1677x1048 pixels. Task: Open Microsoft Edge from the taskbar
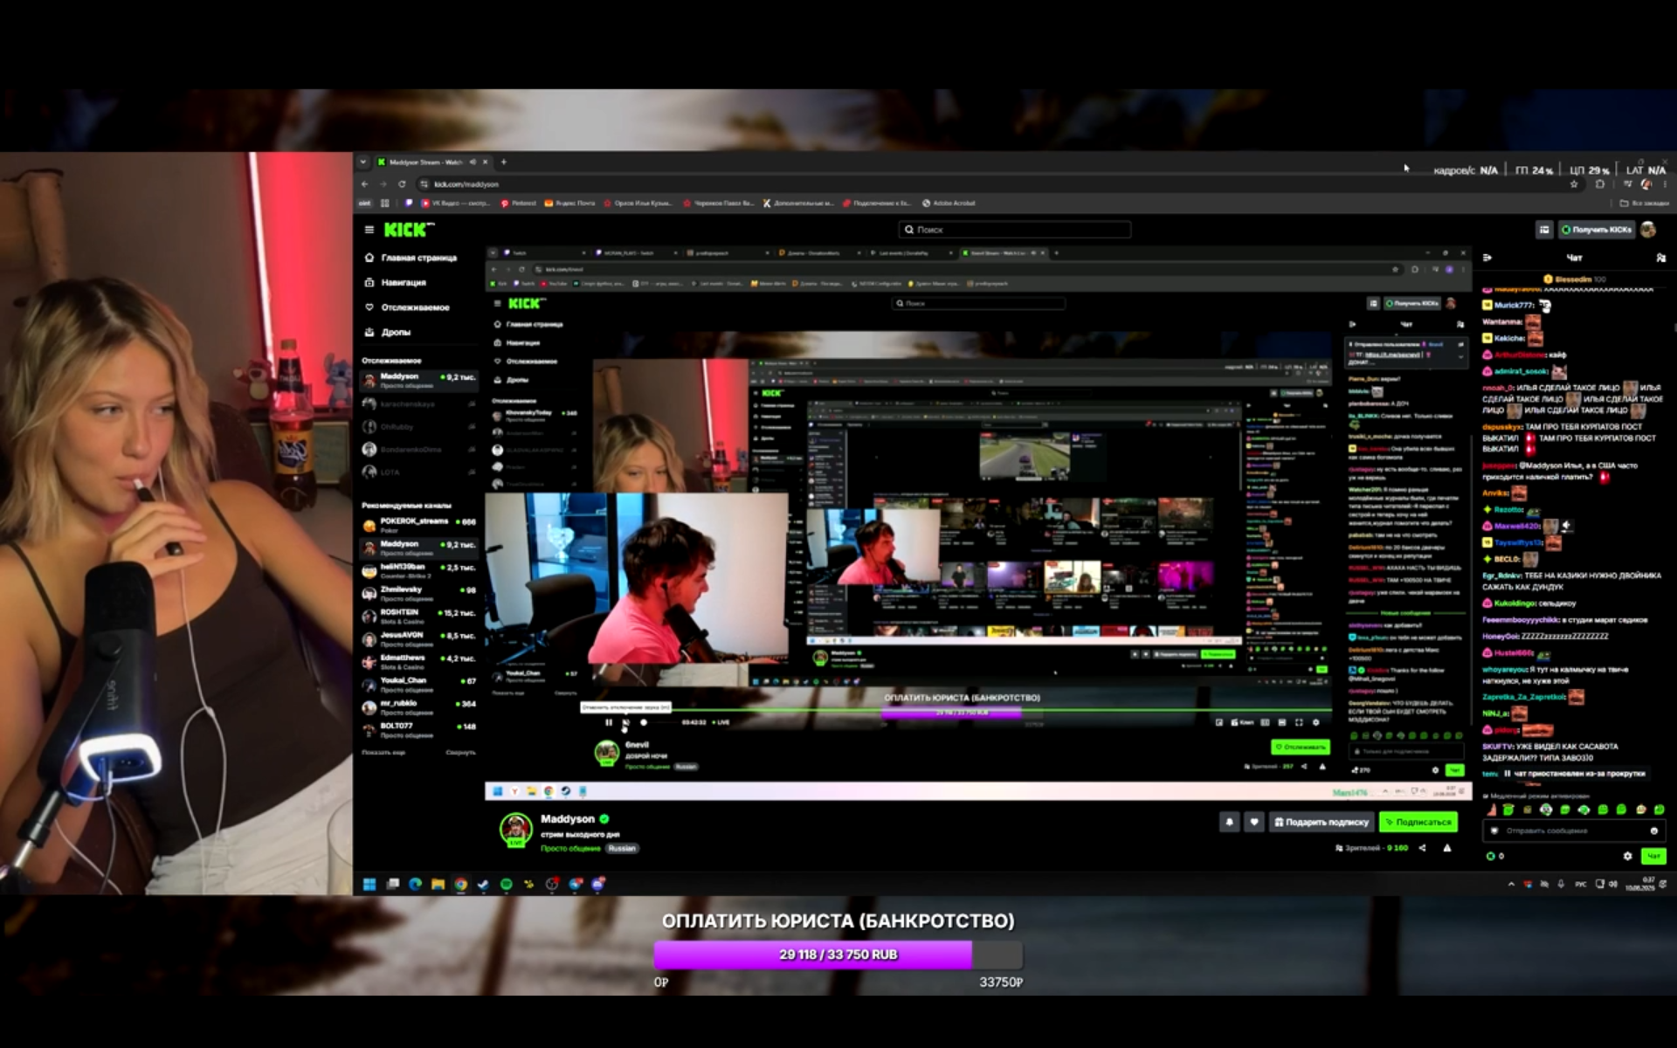(x=415, y=884)
